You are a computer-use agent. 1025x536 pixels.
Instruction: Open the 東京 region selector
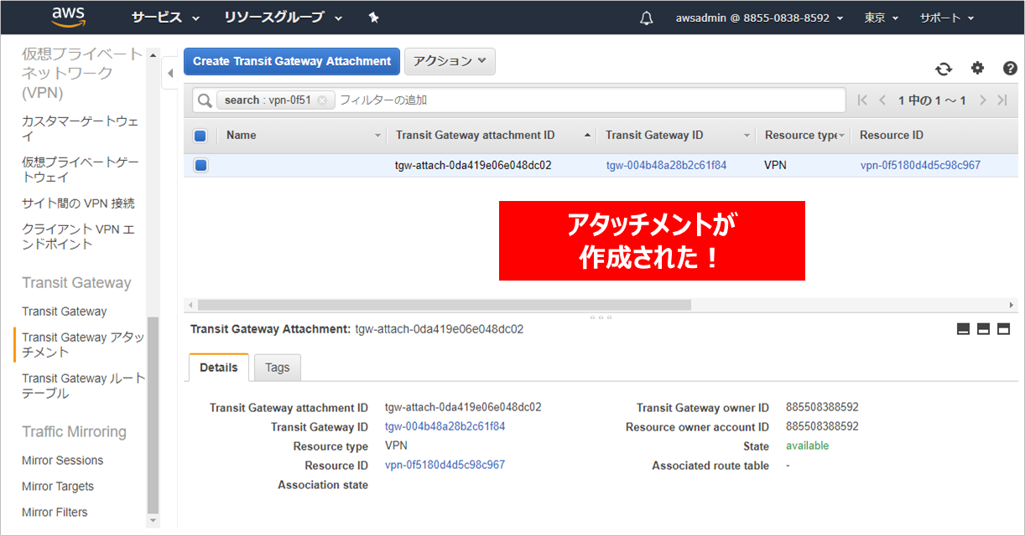(x=881, y=18)
